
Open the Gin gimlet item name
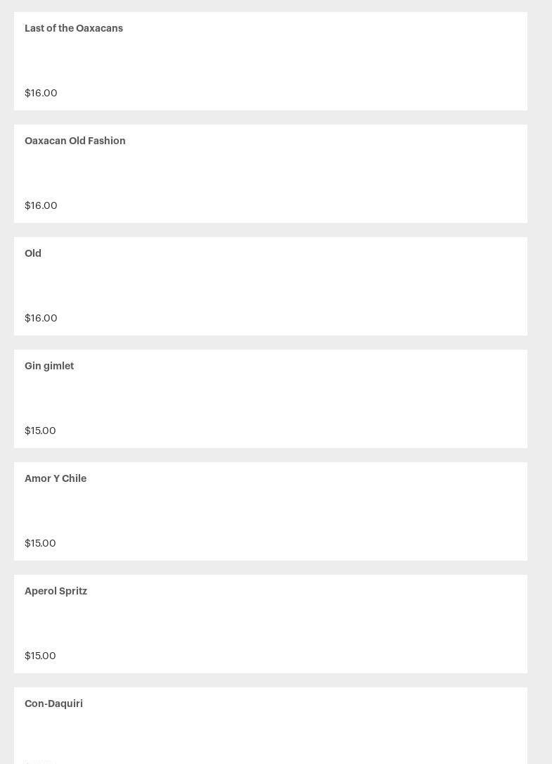coord(49,366)
